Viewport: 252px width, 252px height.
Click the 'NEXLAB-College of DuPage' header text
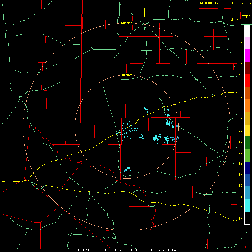pos(223,3)
